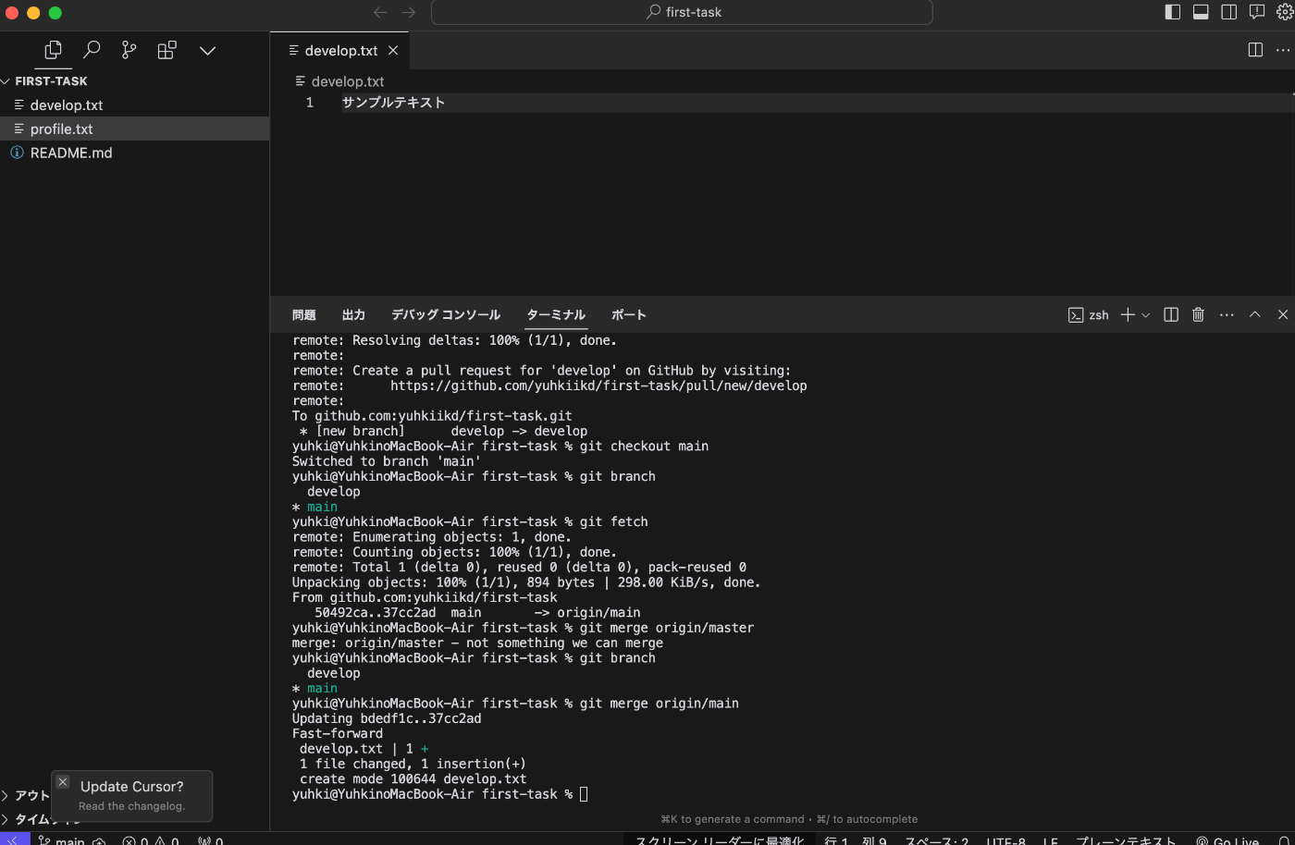
Task: Click the first-task command center search box
Action: [x=682, y=12]
